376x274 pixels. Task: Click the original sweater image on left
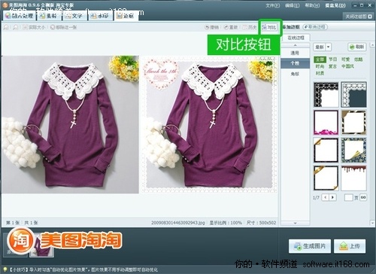(x=71, y=125)
